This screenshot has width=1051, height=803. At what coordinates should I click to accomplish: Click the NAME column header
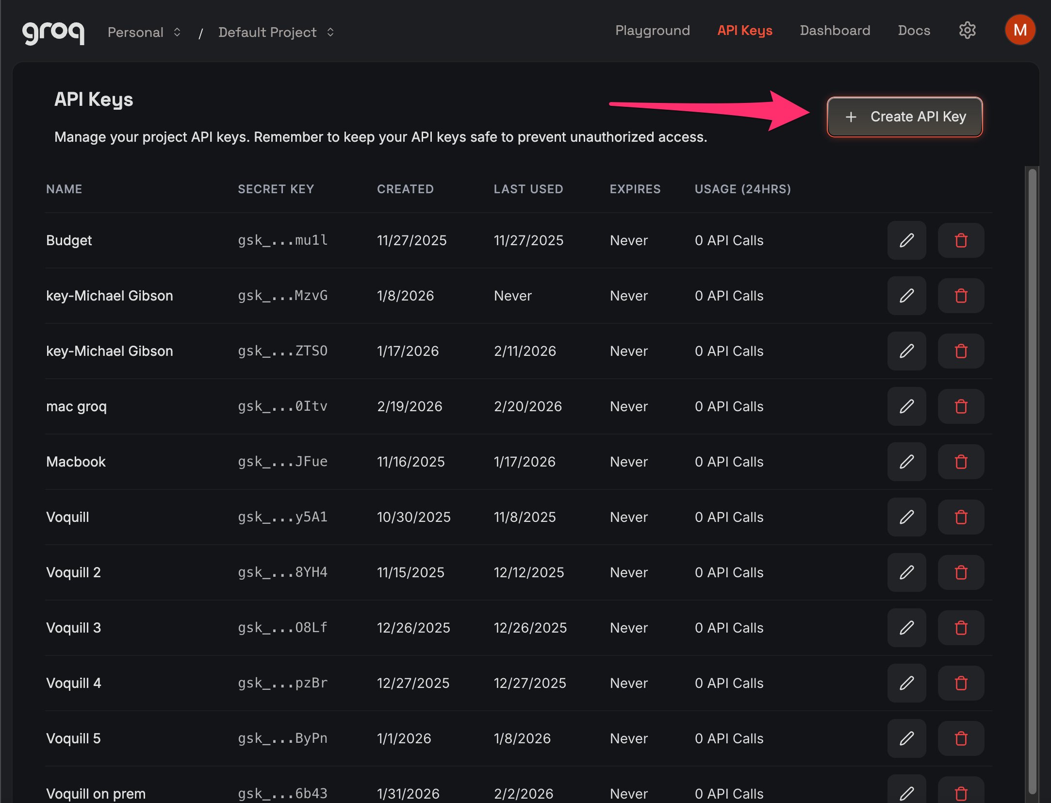click(x=64, y=189)
